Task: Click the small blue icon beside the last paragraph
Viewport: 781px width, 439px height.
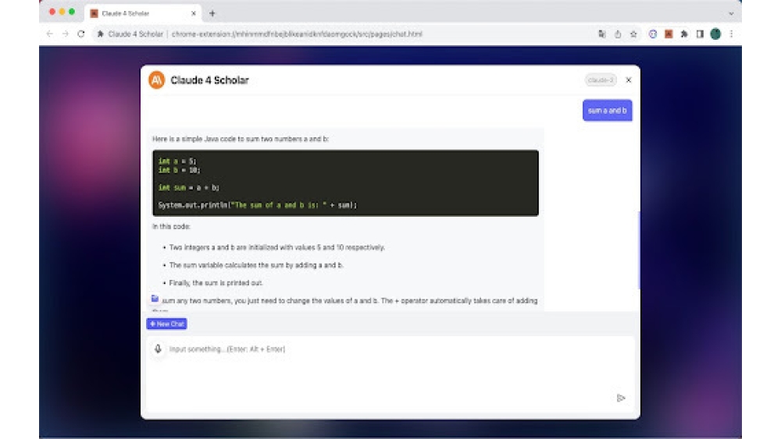Action: (x=155, y=299)
